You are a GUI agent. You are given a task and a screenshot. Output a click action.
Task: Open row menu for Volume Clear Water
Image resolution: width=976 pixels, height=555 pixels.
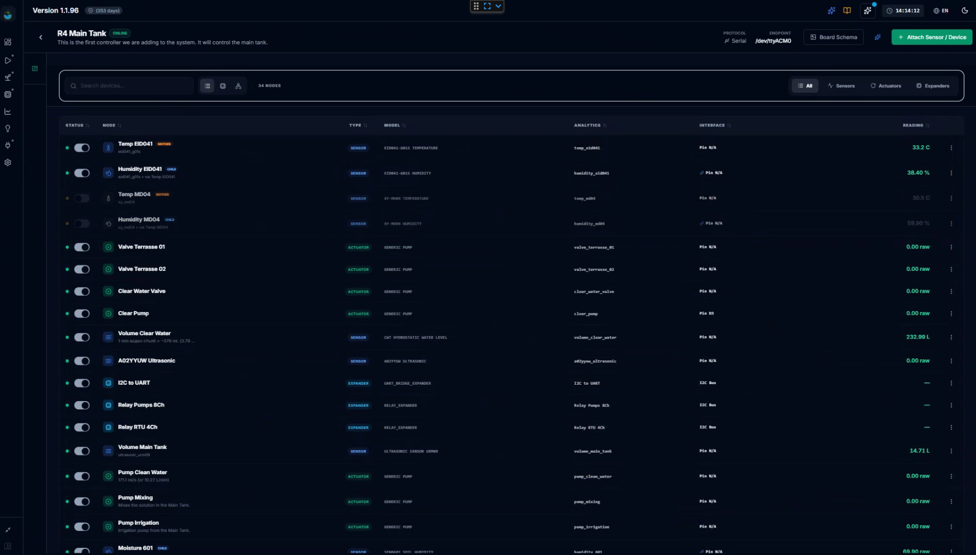coord(951,337)
